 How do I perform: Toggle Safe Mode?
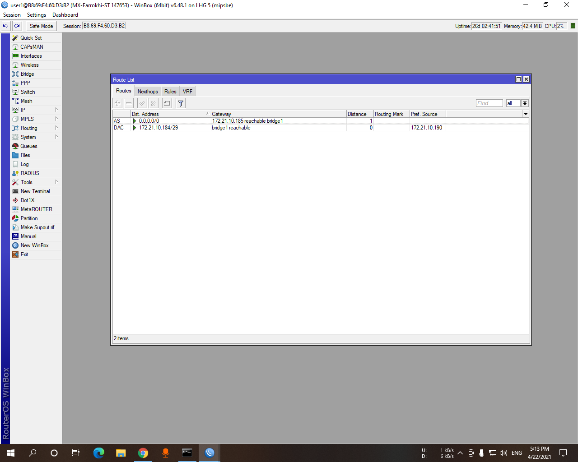[x=41, y=26]
